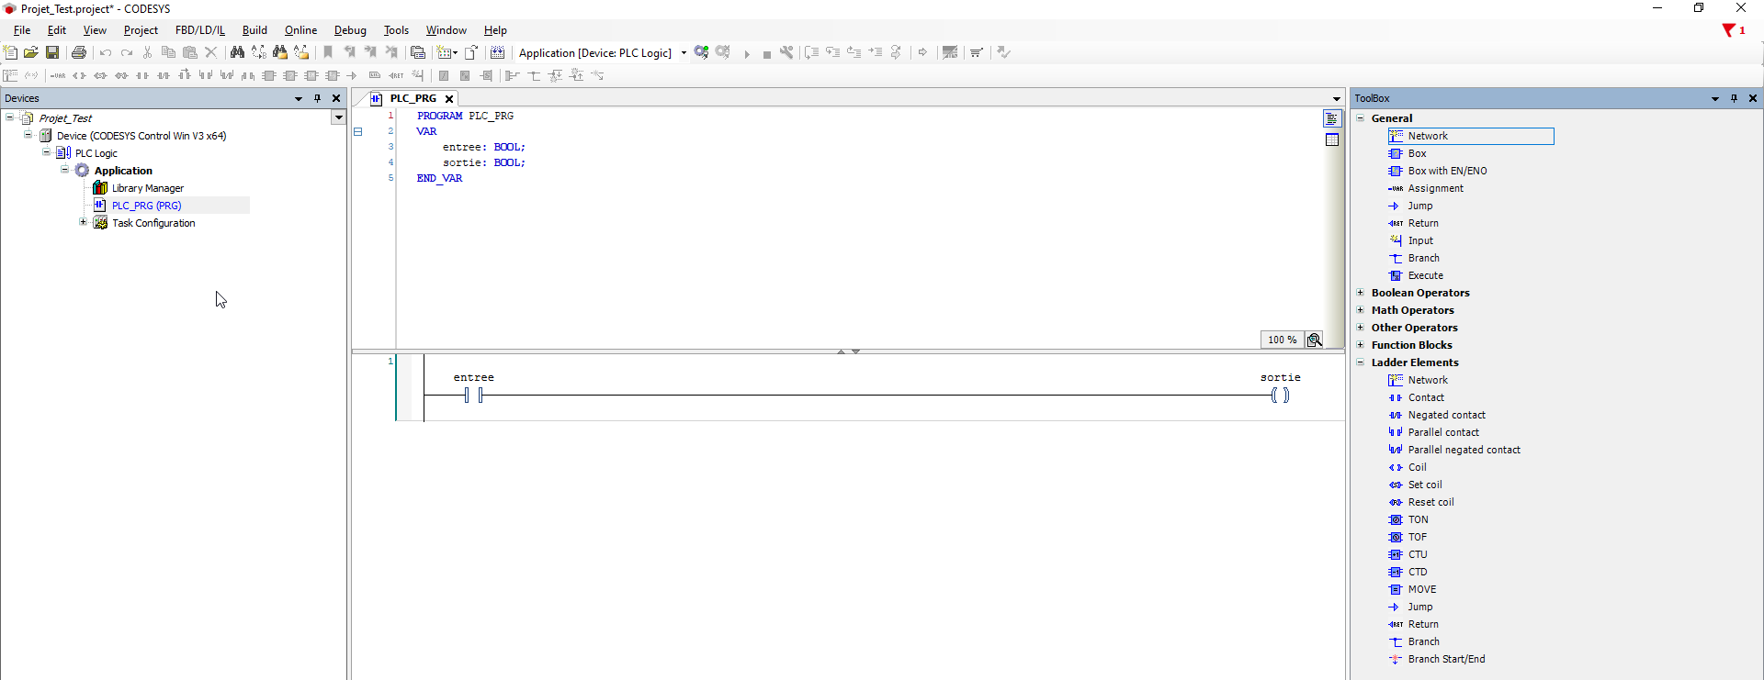Select the TON timer element in ToolBox
Image resolution: width=1764 pixels, height=680 pixels.
click(x=1418, y=519)
